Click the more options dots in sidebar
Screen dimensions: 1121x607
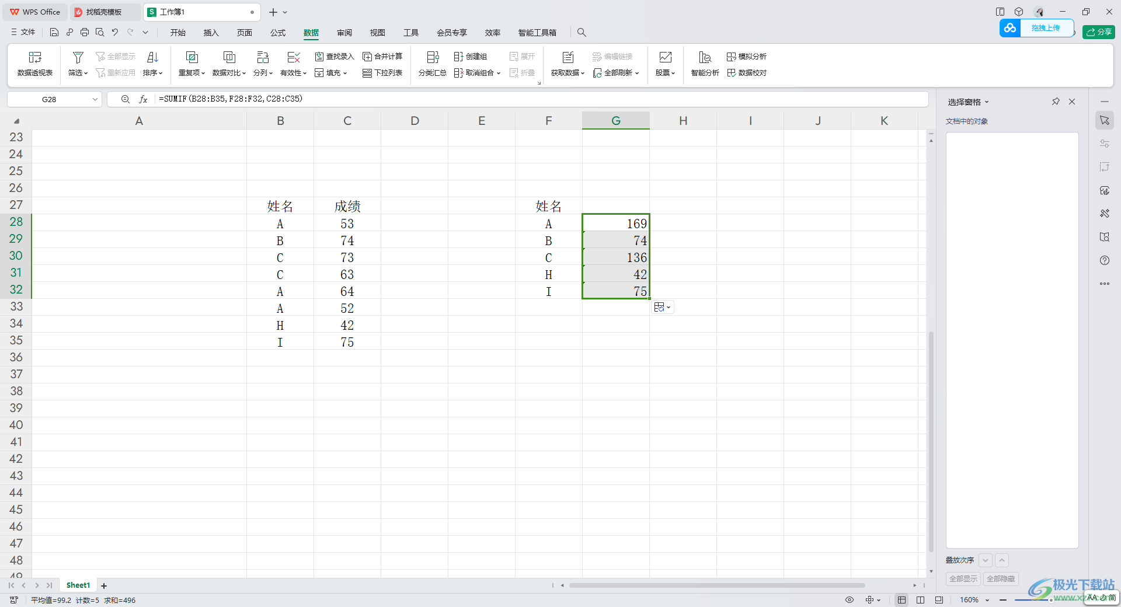[x=1105, y=284]
